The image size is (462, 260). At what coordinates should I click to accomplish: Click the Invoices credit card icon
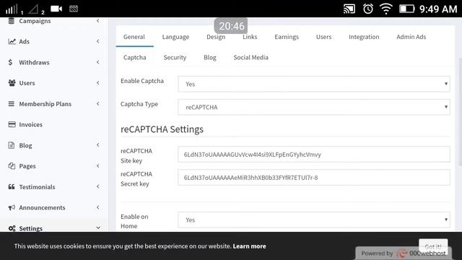click(x=12, y=124)
